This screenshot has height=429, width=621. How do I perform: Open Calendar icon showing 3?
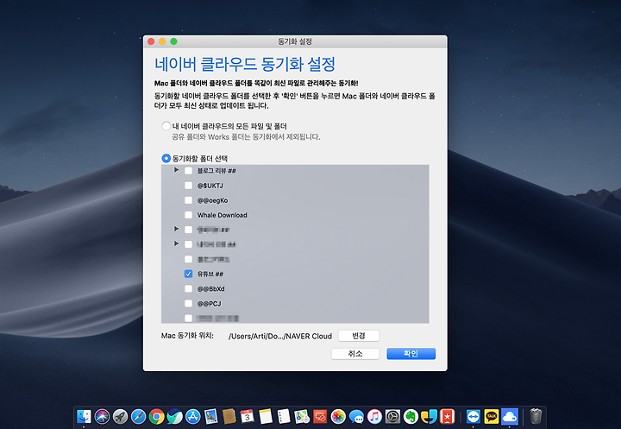(248, 417)
